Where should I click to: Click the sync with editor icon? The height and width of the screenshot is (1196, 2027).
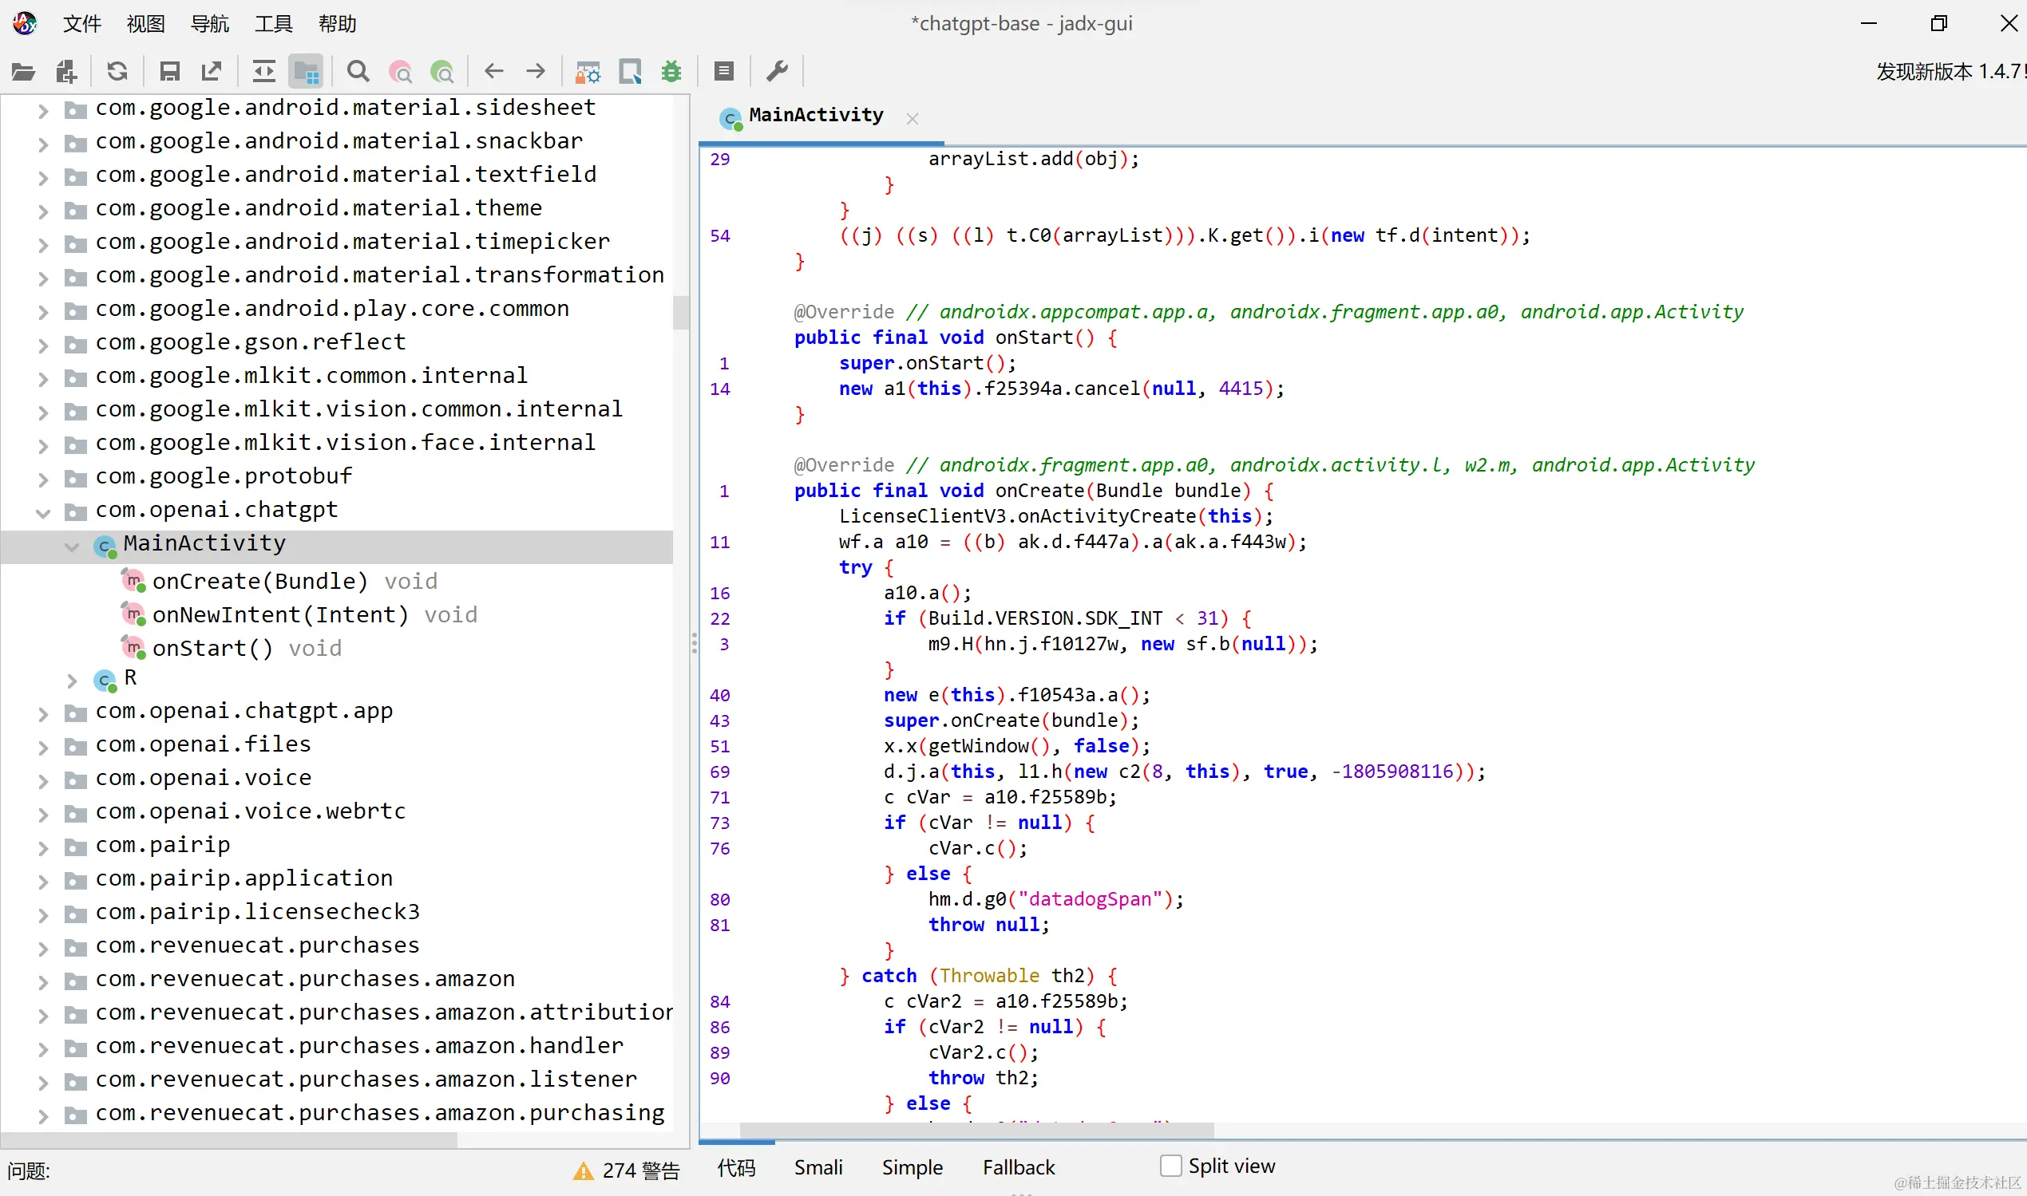pos(263,72)
